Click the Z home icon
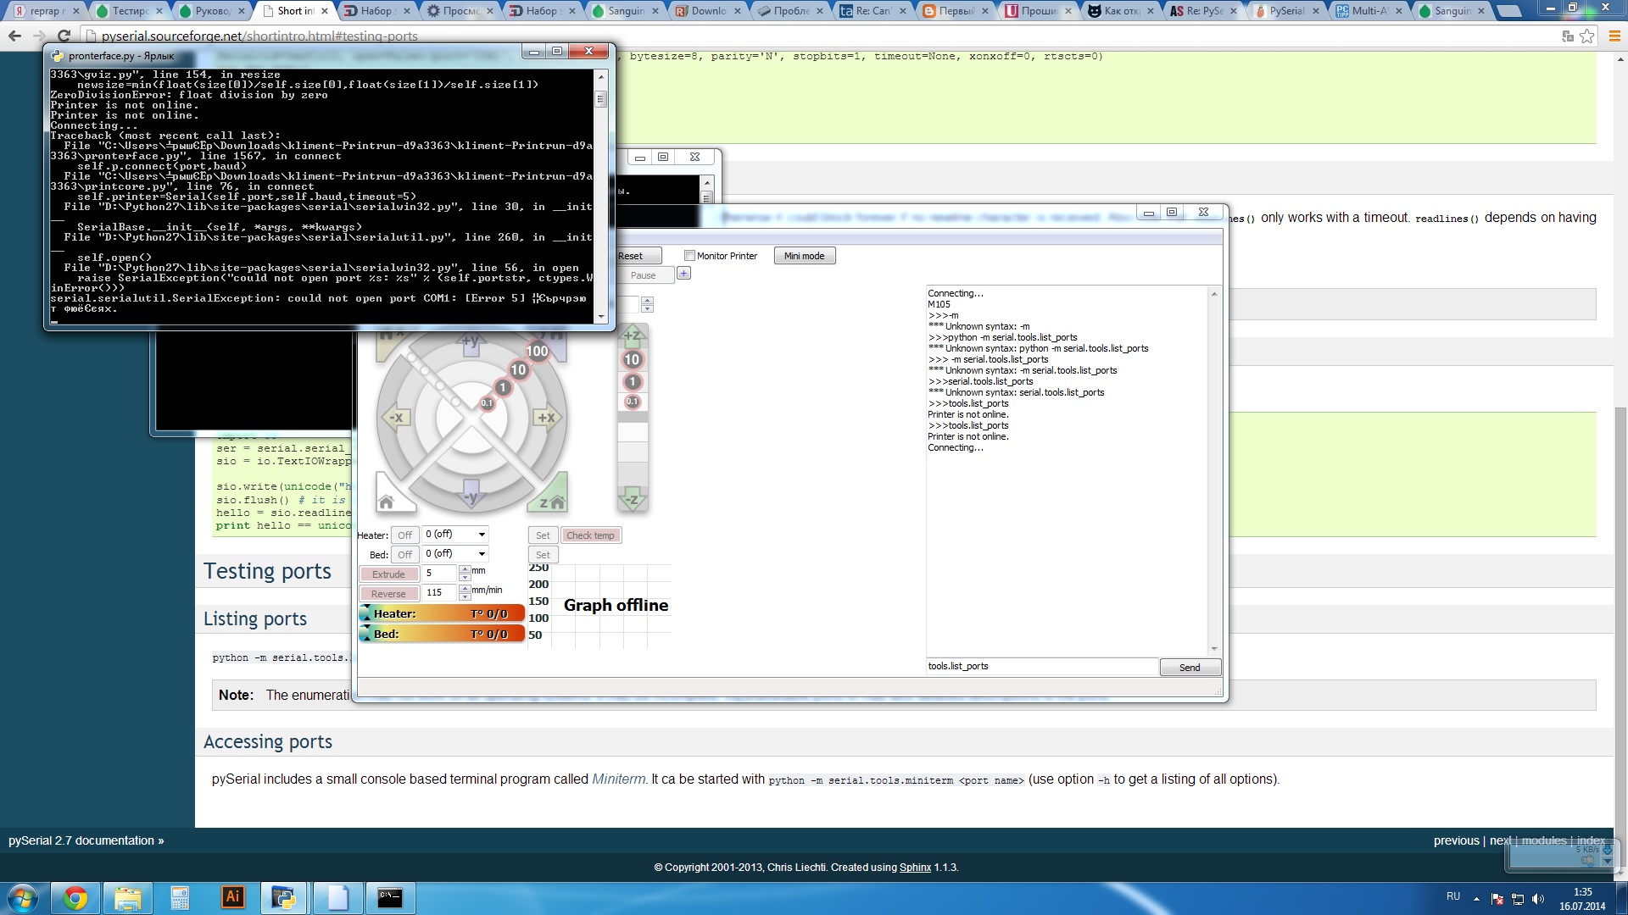The height and width of the screenshot is (915, 1628). 552,501
